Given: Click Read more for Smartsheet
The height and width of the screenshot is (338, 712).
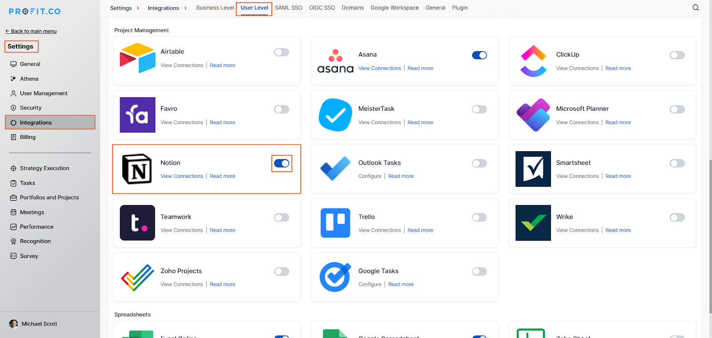Looking at the screenshot, I should point(618,176).
